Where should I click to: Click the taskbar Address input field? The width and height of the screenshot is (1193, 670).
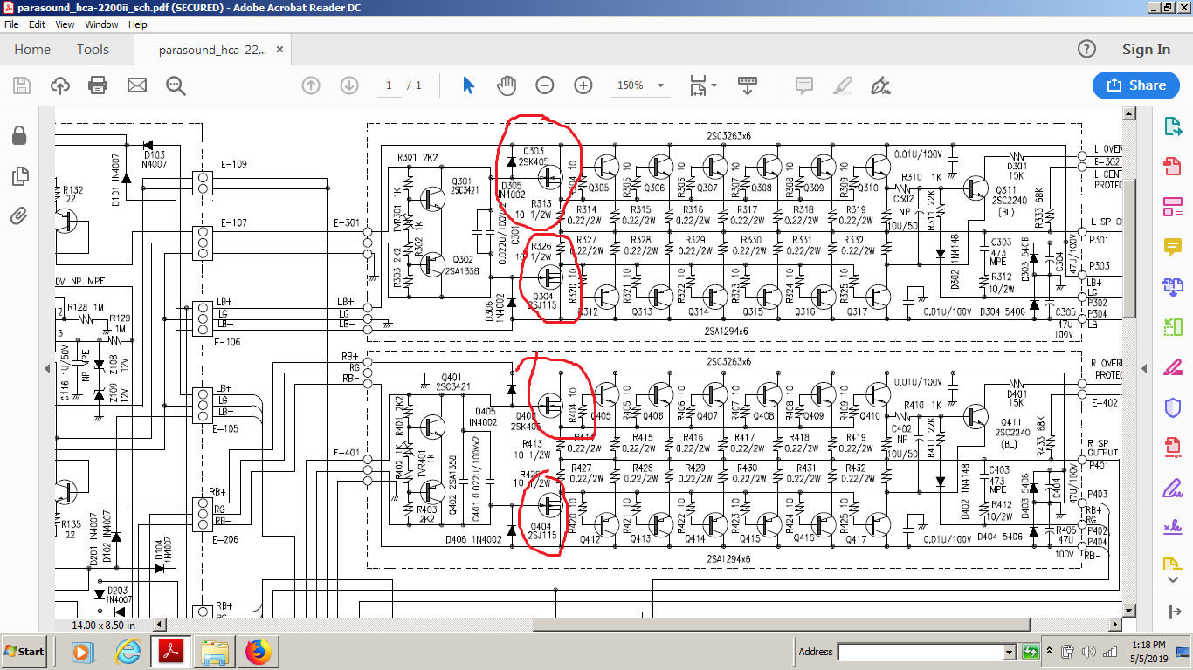pyautogui.click(x=920, y=652)
